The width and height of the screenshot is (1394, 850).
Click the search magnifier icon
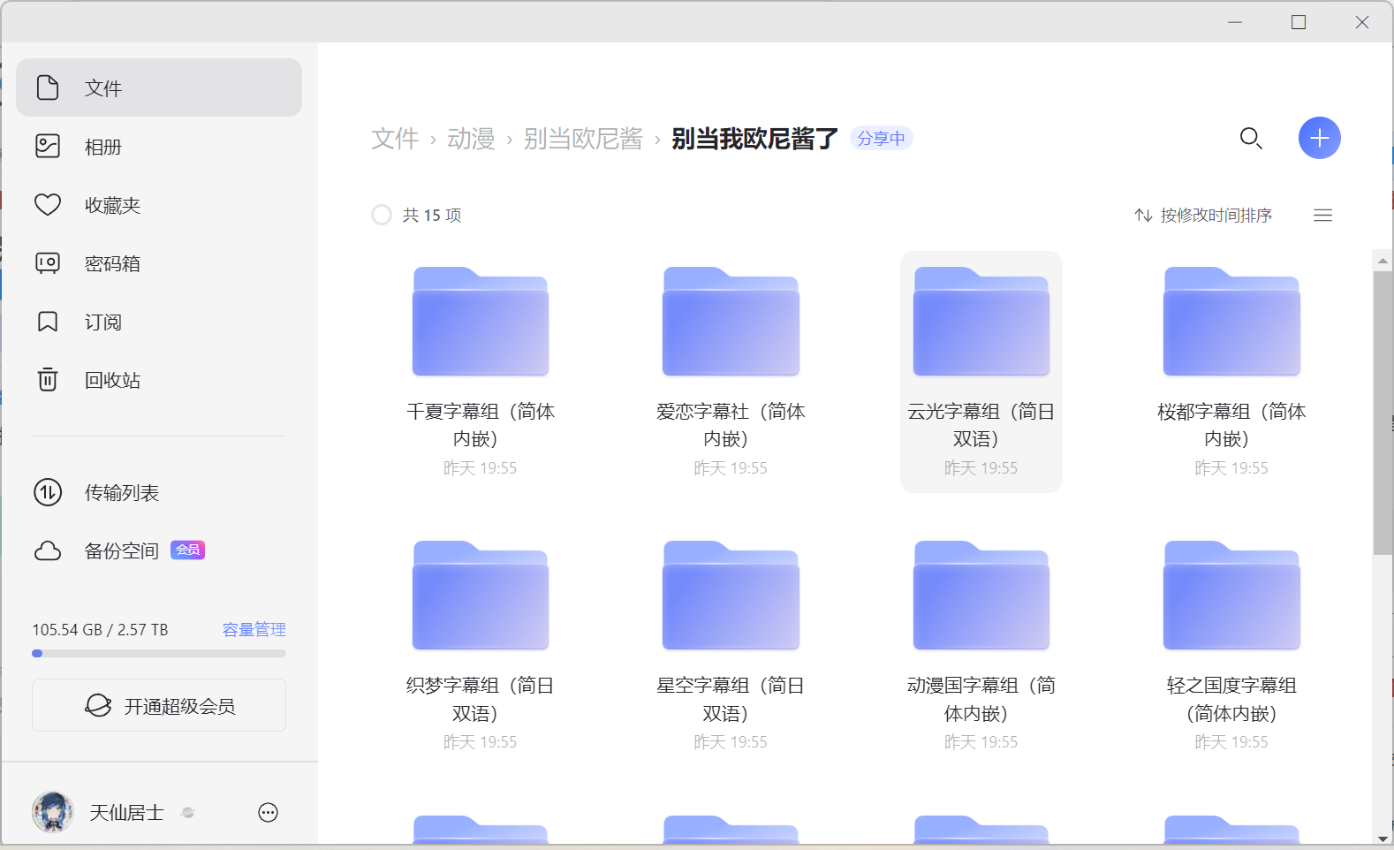coord(1251,138)
